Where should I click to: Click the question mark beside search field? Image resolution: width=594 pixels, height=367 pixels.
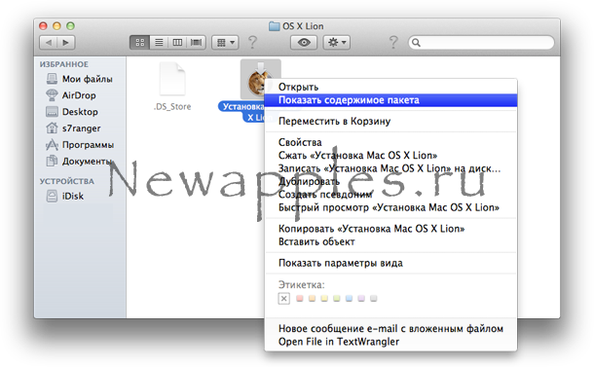(393, 43)
